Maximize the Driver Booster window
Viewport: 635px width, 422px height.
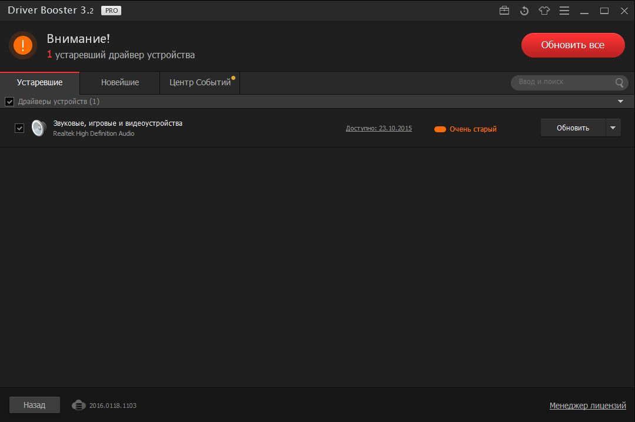point(604,11)
